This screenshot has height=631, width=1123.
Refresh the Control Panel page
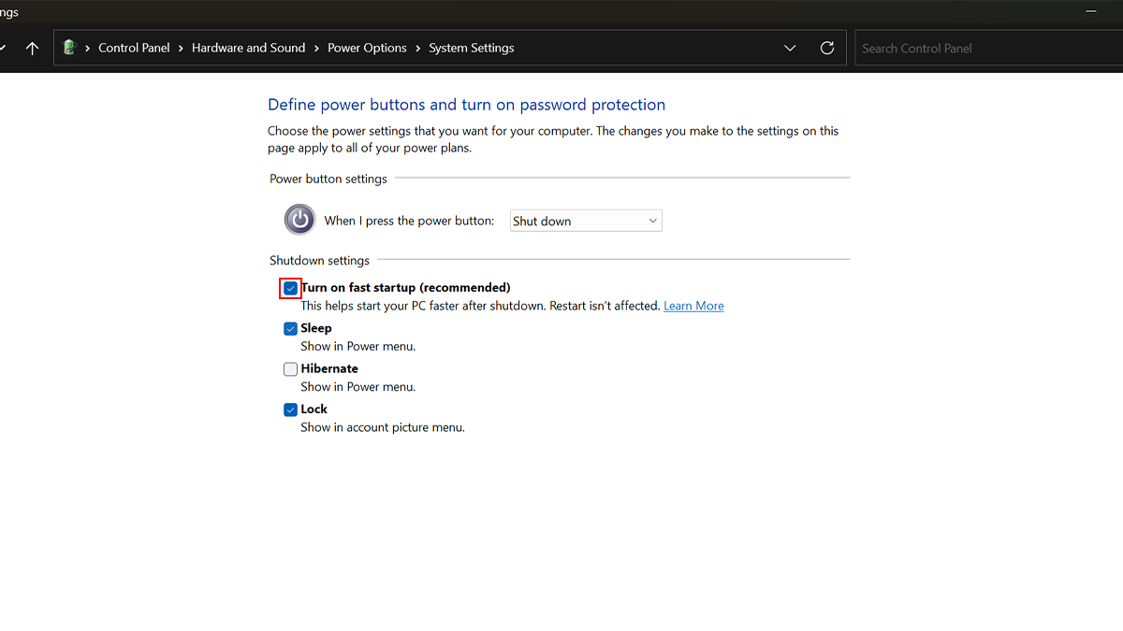coord(826,49)
